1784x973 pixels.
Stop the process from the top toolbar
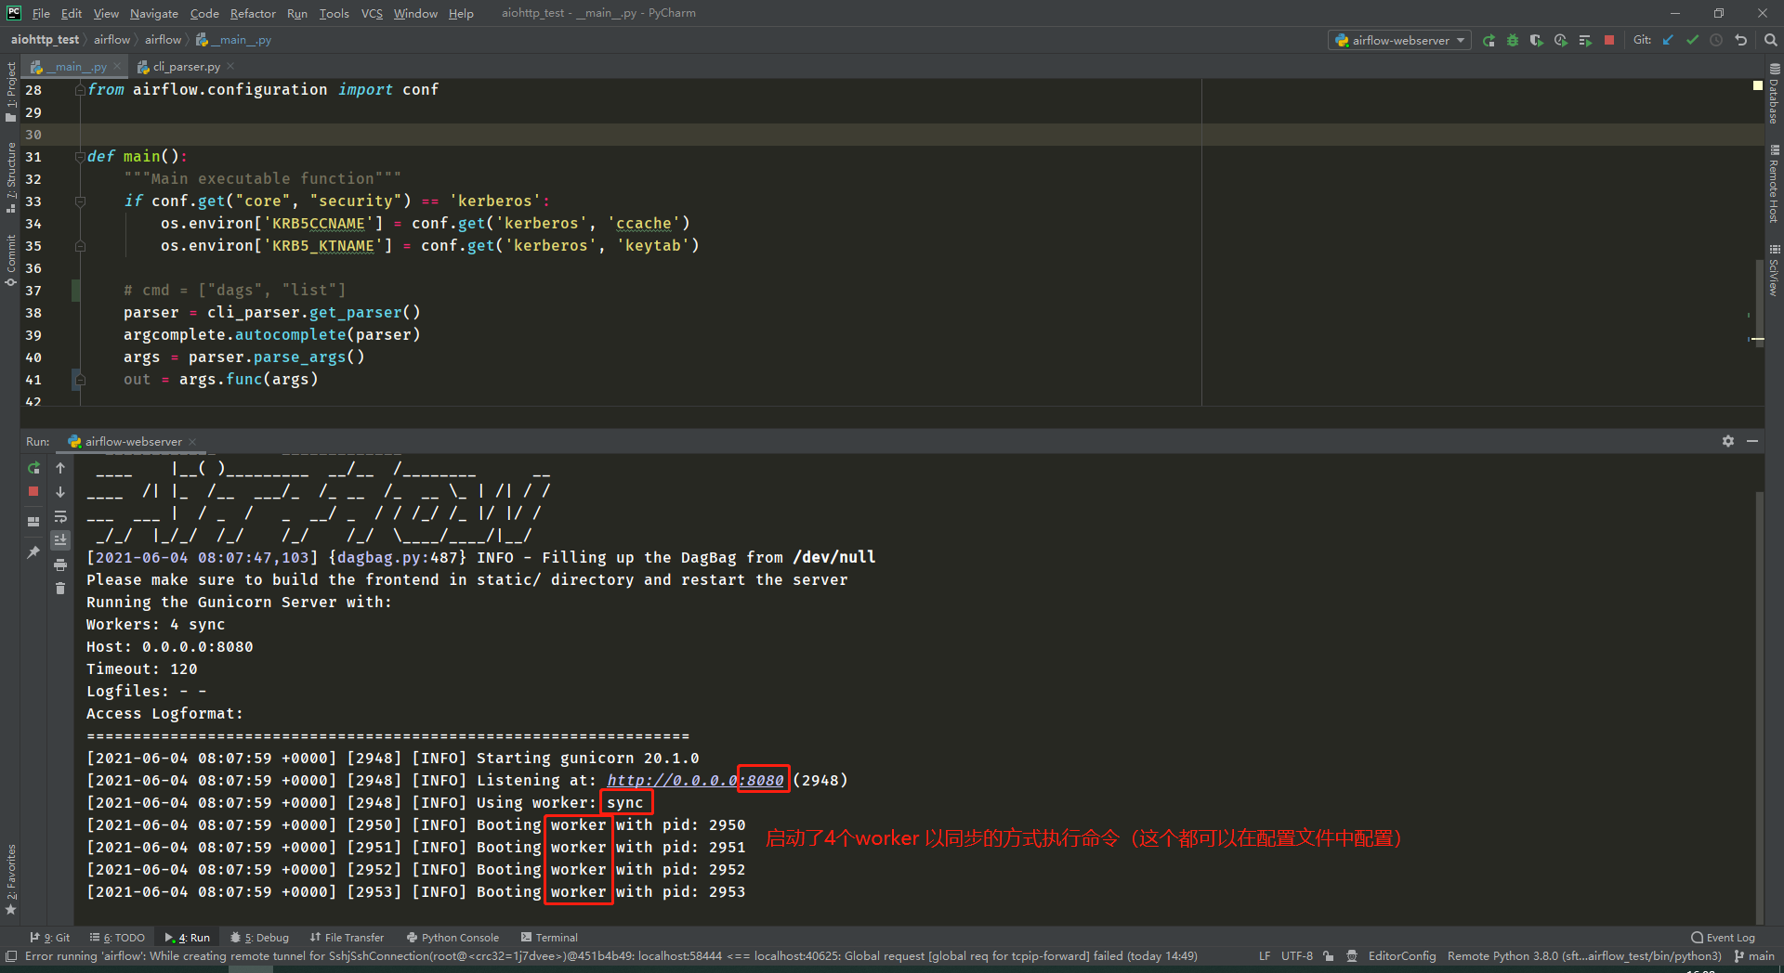[x=1609, y=40]
